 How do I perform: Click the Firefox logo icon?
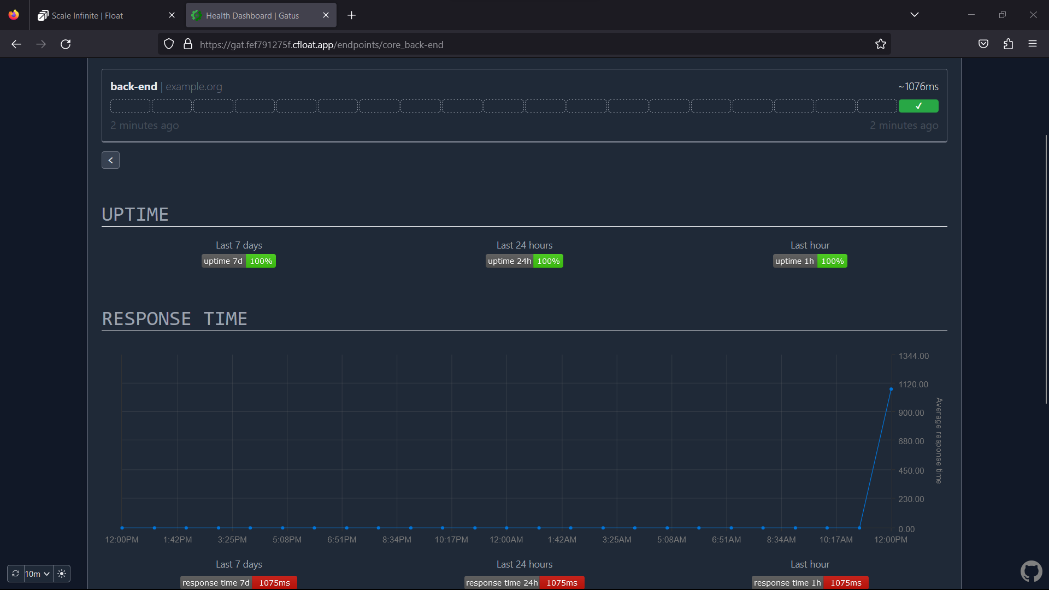click(x=14, y=15)
